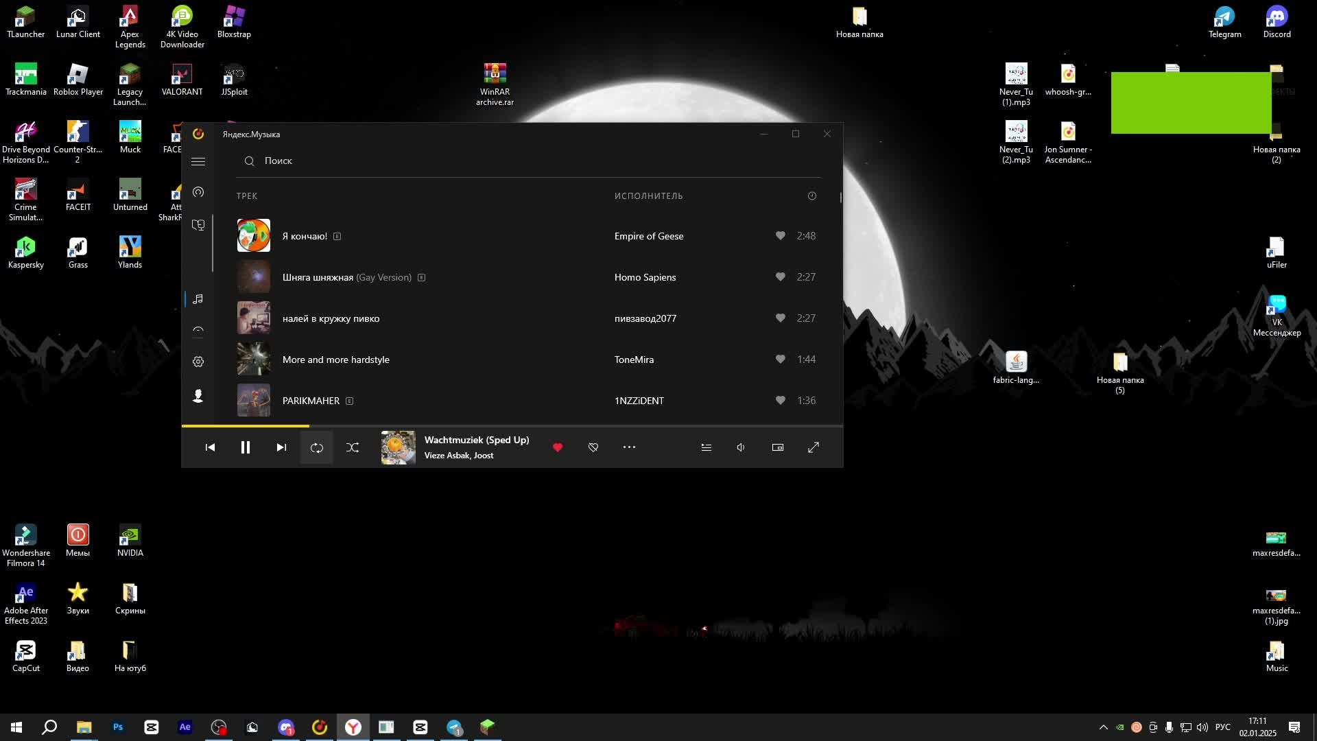This screenshot has width=1317, height=741.
Task: Select the Kaspersky desktop icon
Action: [26, 252]
